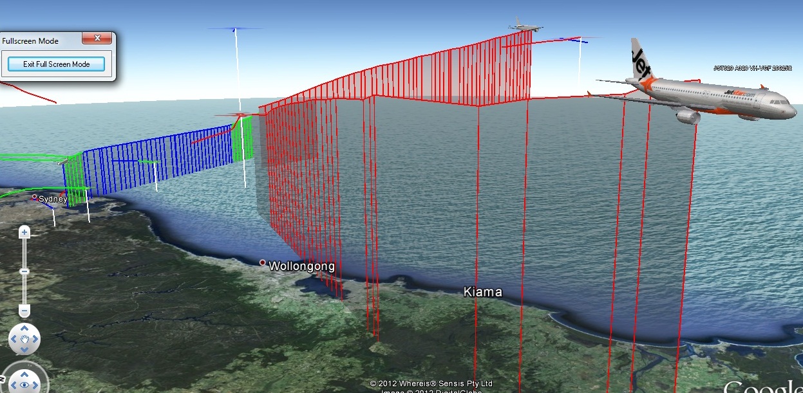Rotate view right with the look joystick arrow
803x393 pixels.
coord(35,385)
